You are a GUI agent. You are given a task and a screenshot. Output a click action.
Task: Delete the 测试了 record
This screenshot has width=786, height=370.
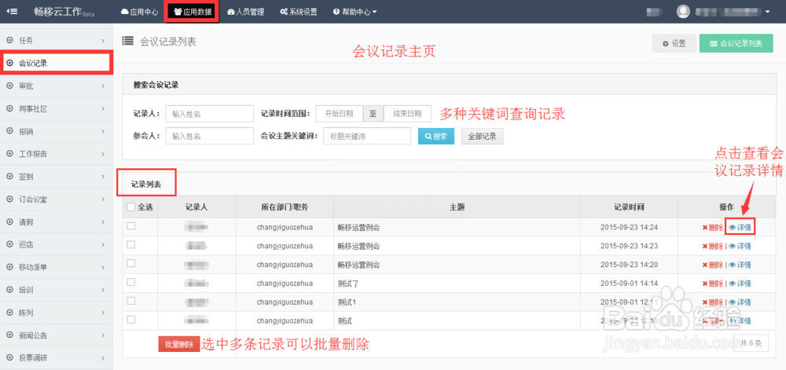coord(712,284)
